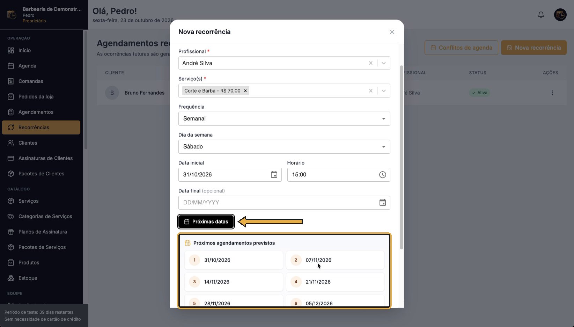Select Recorrências in the sidebar

tap(41, 128)
